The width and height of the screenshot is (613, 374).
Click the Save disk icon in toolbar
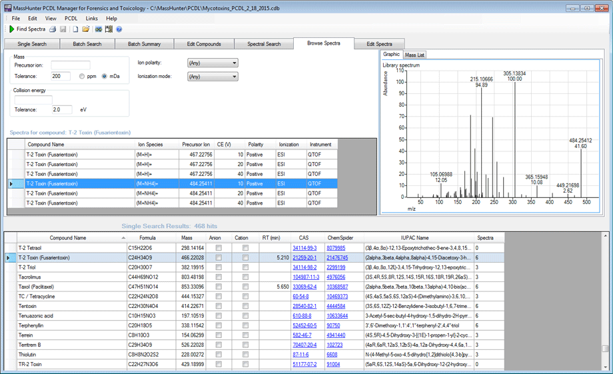point(63,29)
